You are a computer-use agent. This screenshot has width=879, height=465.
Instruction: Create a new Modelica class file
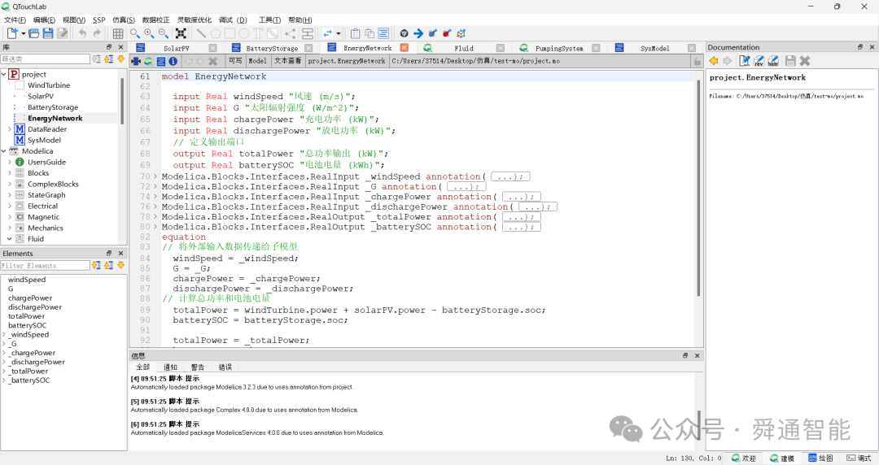pos(11,33)
